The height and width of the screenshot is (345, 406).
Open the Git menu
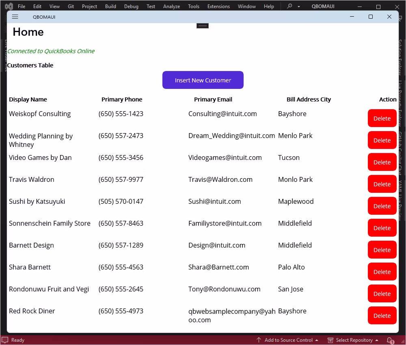coord(71,6)
